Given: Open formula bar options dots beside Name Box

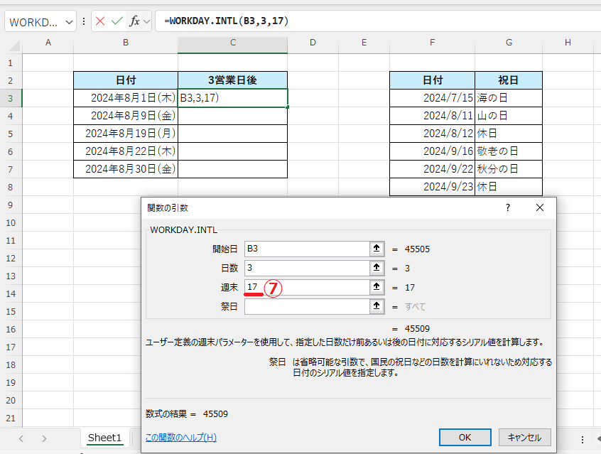Looking at the screenshot, I should tap(84, 21).
